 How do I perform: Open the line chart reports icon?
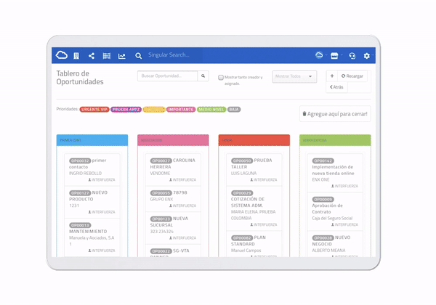(x=122, y=56)
